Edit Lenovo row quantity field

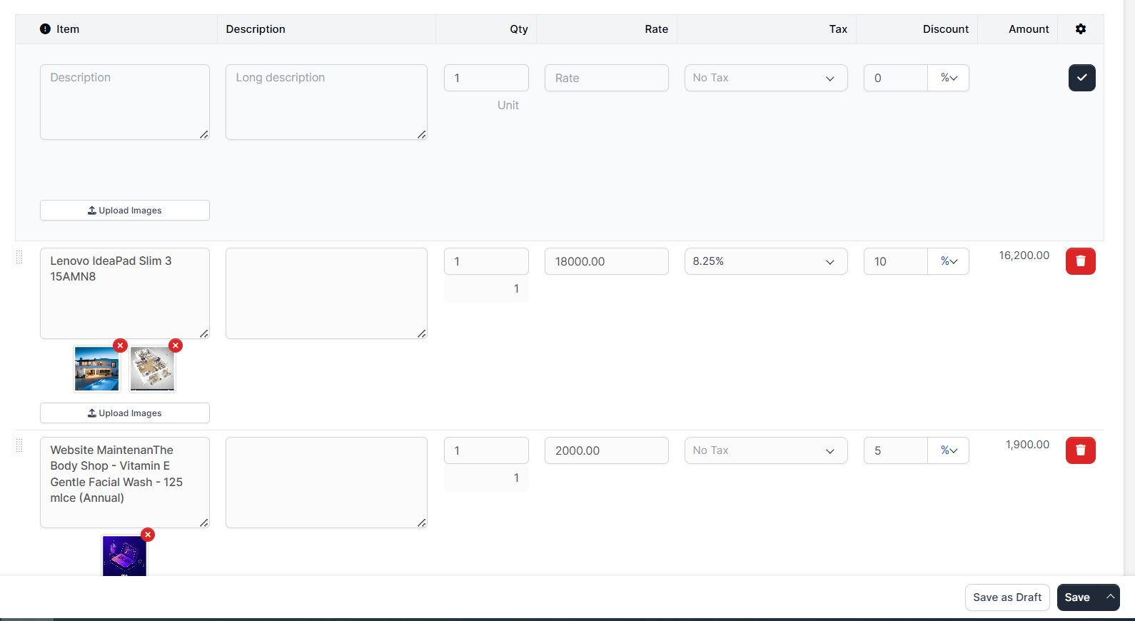[486, 261]
